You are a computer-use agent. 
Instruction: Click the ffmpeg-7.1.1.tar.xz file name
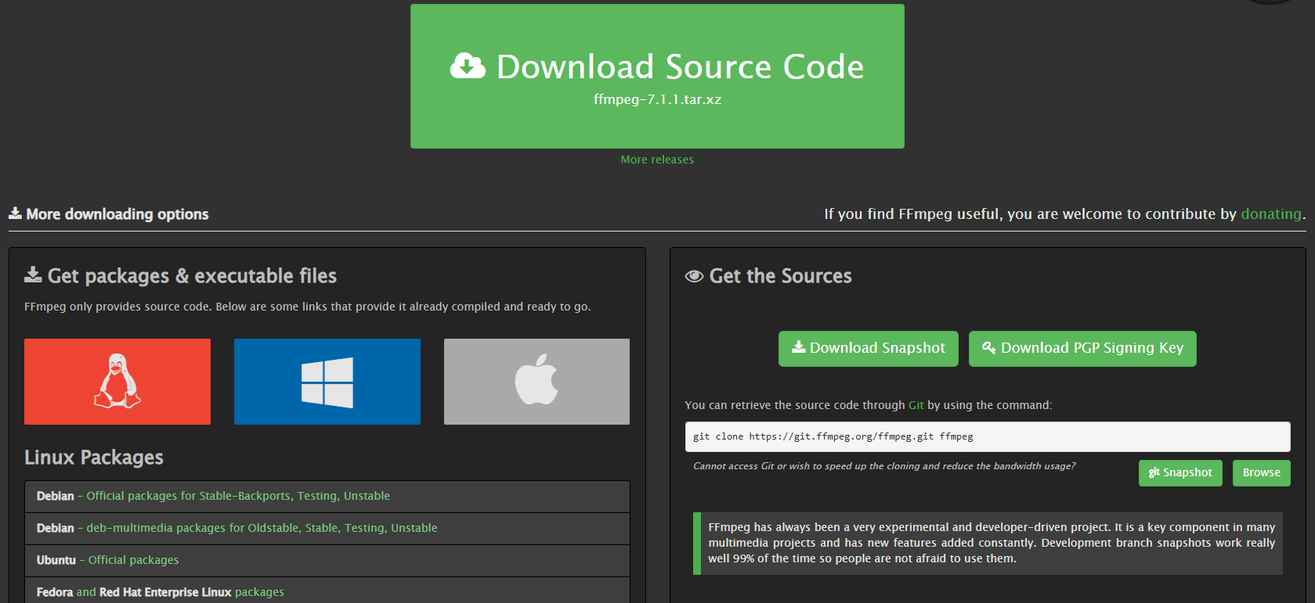pos(657,99)
